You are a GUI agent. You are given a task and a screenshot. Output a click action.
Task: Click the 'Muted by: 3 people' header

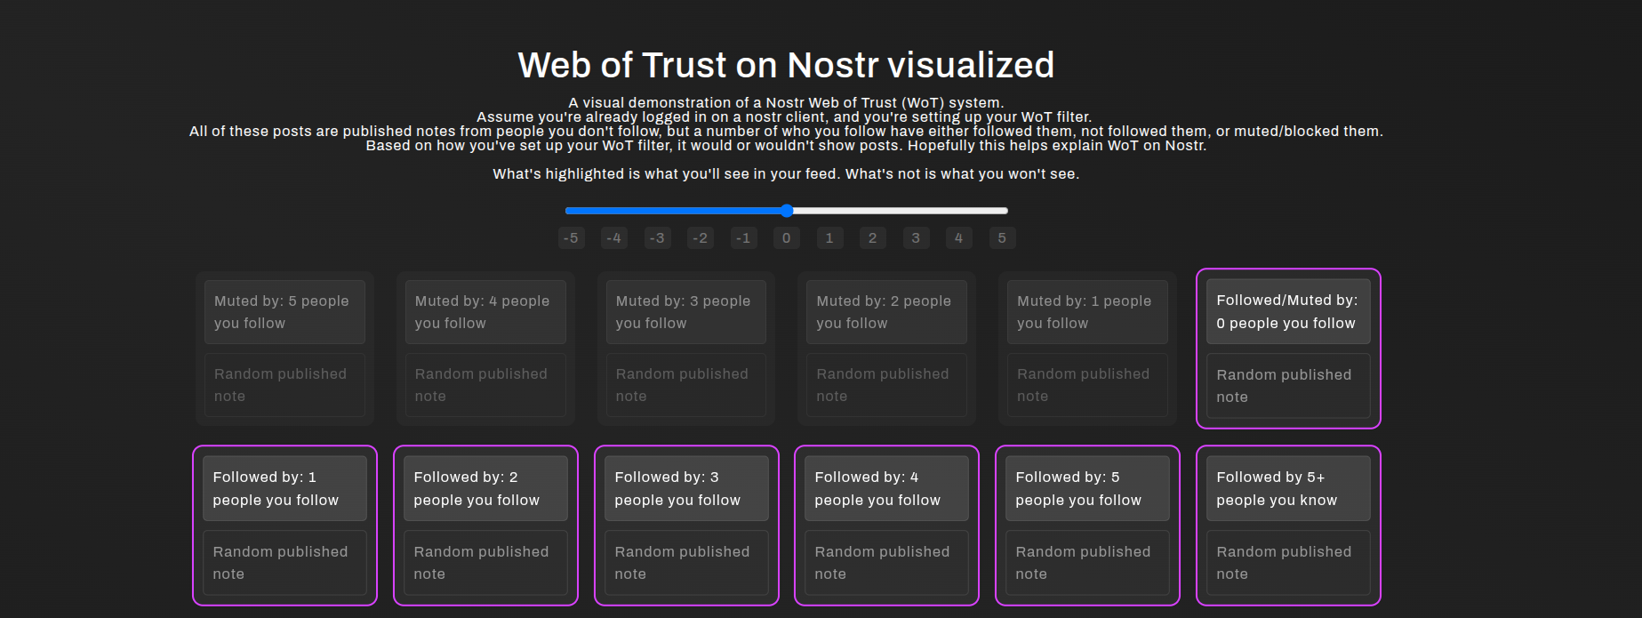point(685,312)
